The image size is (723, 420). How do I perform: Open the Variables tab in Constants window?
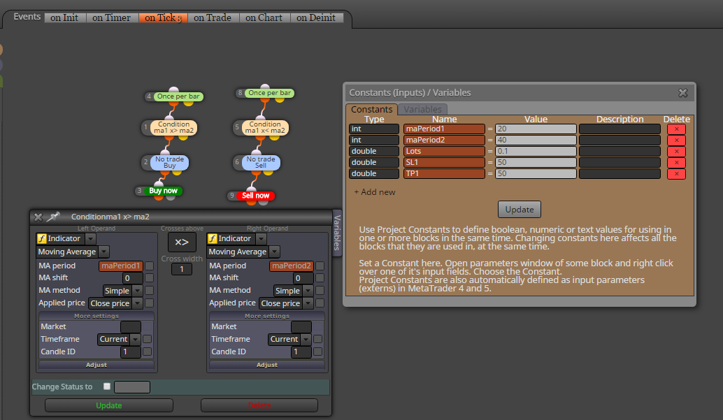pyautogui.click(x=423, y=109)
